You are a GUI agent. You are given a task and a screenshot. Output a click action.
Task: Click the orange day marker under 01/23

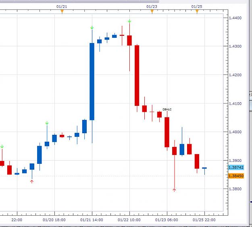[152, 11]
